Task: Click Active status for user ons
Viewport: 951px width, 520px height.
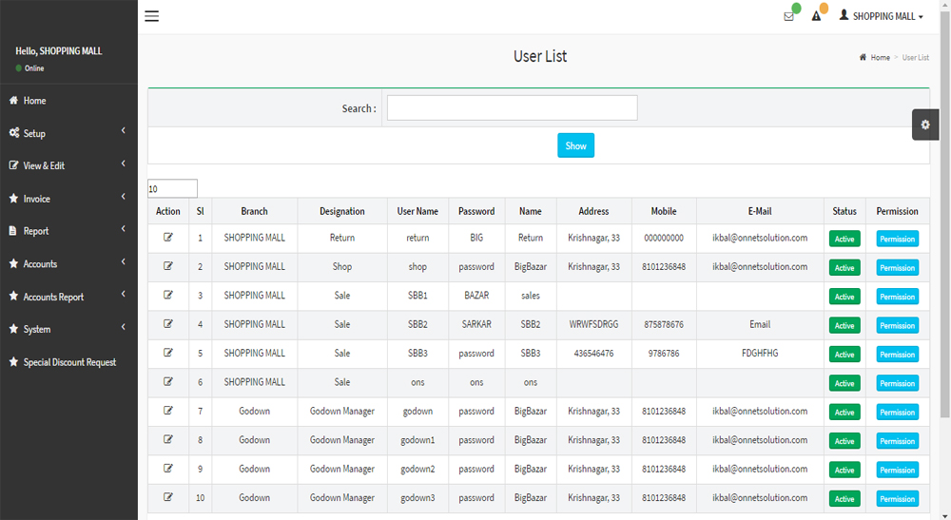Action: (x=844, y=383)
